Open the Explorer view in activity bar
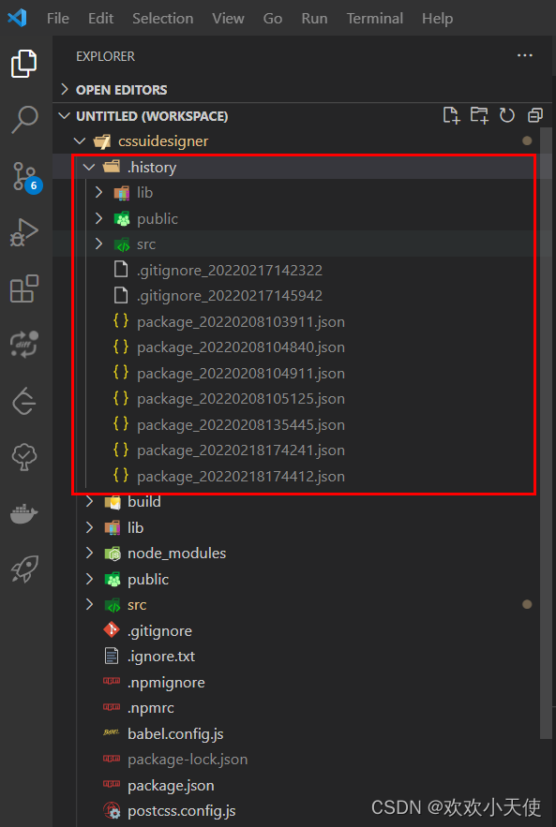 (x=24, y=64)
